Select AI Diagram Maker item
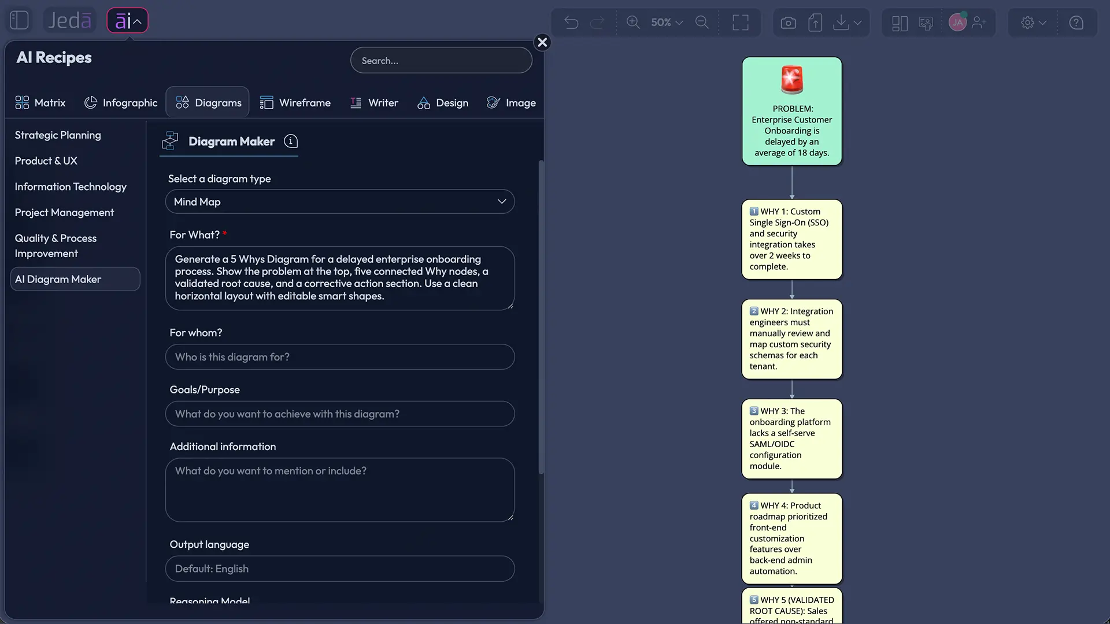Viewport: 1110px width, 624px height. pyautogui.click(x=75, y=279)
